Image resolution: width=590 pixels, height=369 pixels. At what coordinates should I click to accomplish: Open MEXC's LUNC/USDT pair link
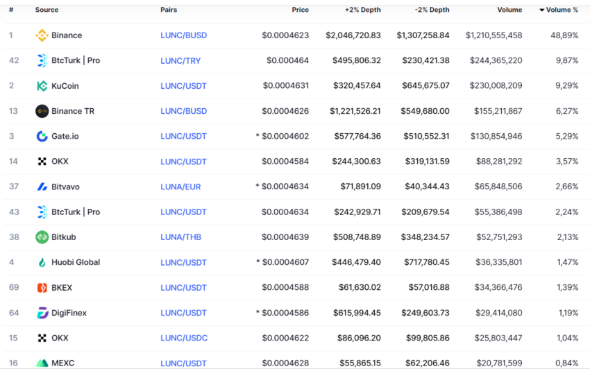(184, 363)
